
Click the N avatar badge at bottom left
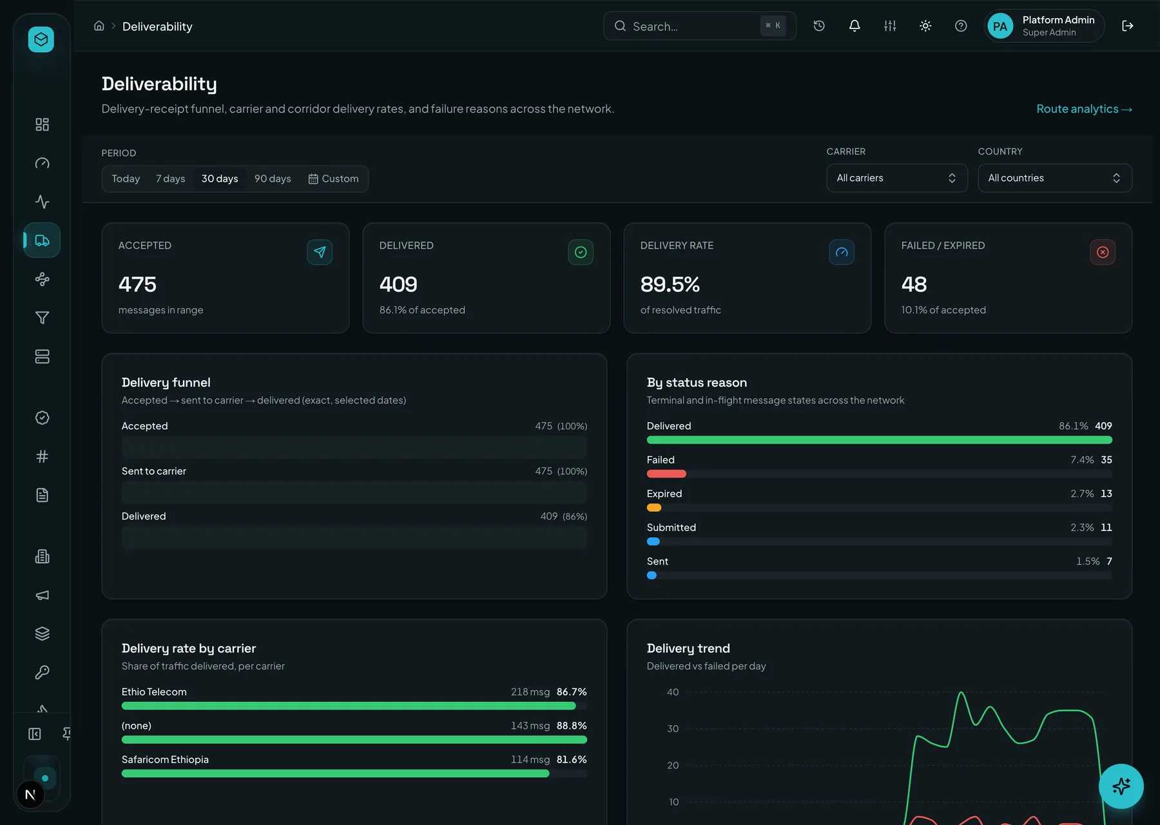(30, 795)
